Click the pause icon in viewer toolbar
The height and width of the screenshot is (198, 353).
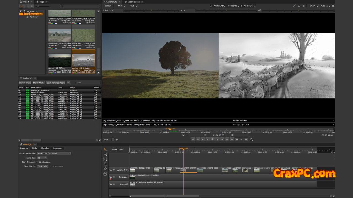pos(304,6)
